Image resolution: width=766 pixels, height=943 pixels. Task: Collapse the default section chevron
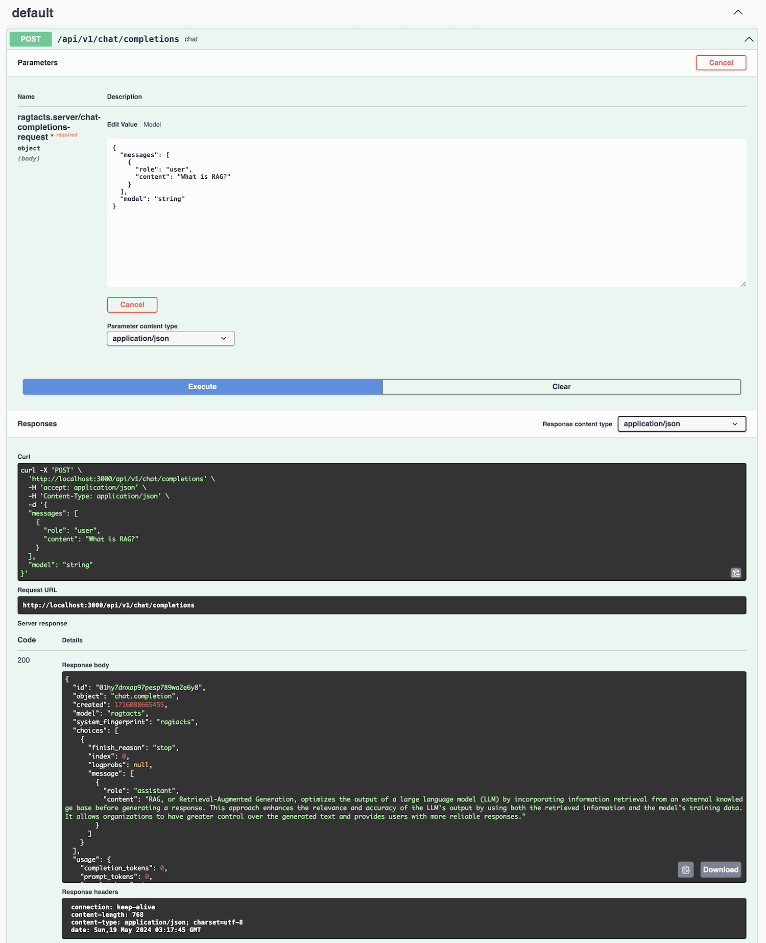[738, 12]
